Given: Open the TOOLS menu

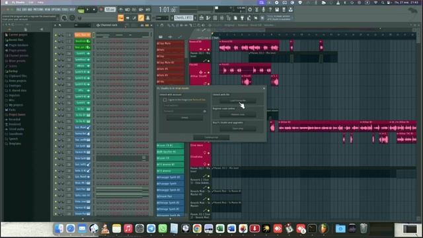Looking at the screenshot, I should [x=65, y=9].
